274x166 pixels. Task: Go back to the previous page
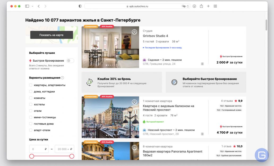coord(38,6)
